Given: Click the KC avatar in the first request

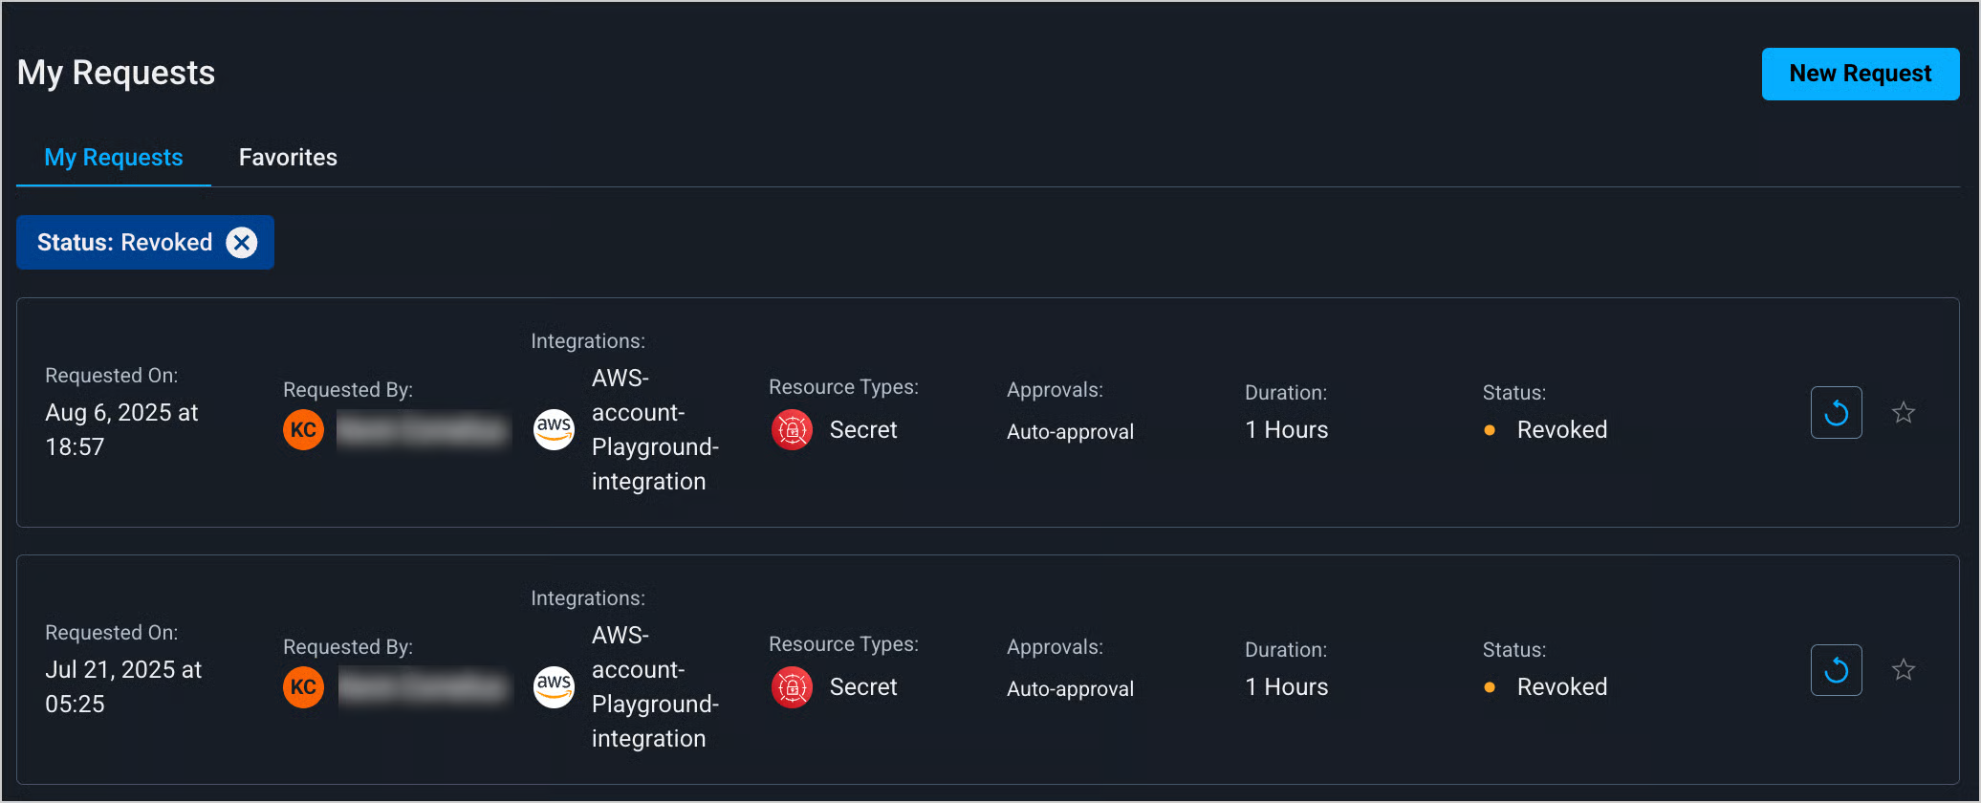Looking at the screenshot, I should 303,430.
